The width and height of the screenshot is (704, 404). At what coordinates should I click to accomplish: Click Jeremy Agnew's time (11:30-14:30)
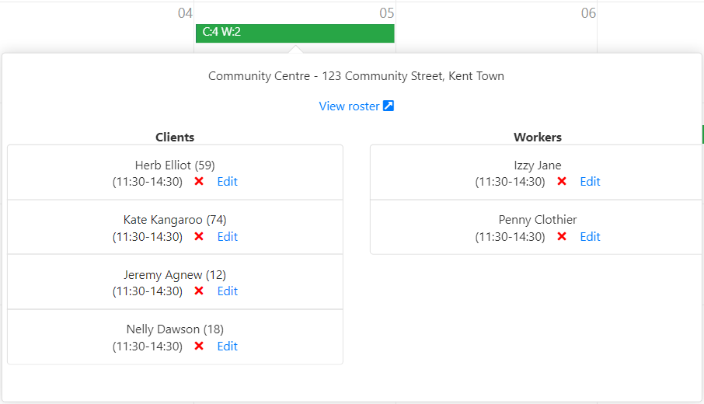tap(148, 291)
